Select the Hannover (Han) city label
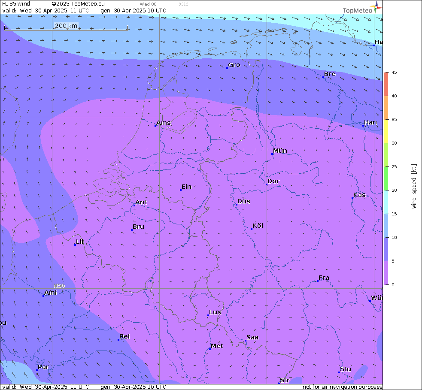Viewport: 422px width, 390px height. 370,122
